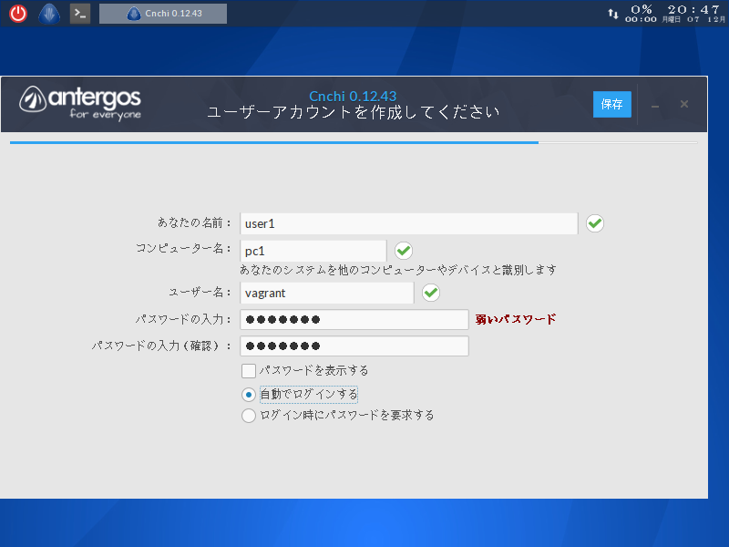Focus the password entry field
The width and height of the screenshot is (729, 547).
click(354, 319)
